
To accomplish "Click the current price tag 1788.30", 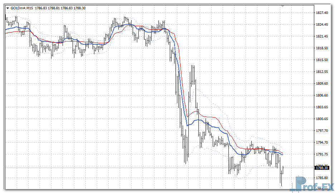I will [x=321, y=168].
